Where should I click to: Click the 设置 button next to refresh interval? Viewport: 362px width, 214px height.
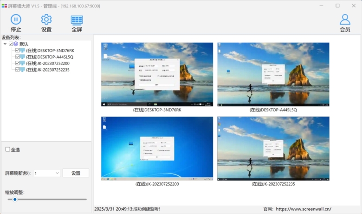[x=76, y=173]
